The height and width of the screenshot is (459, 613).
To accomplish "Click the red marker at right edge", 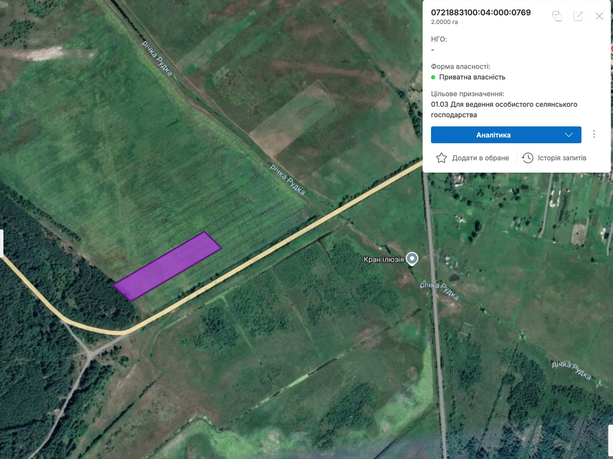I will 611,49.
